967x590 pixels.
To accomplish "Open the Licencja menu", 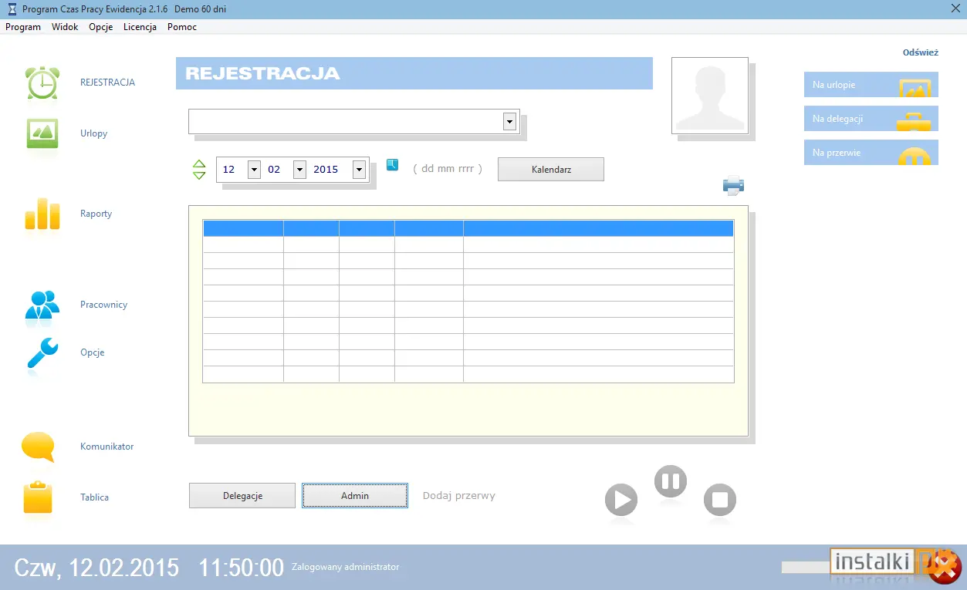I will click(x=140, y=27).
